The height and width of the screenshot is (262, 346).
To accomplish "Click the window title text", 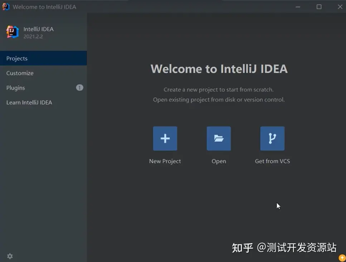I will click(x=44, y=7).
